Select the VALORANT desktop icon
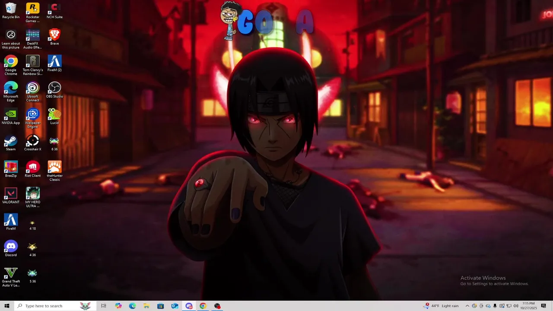 click(11, 195)
